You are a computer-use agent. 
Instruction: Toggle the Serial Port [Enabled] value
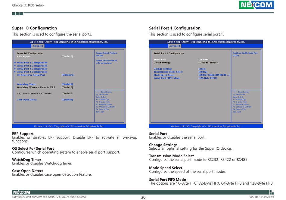[x=204, y=60]
